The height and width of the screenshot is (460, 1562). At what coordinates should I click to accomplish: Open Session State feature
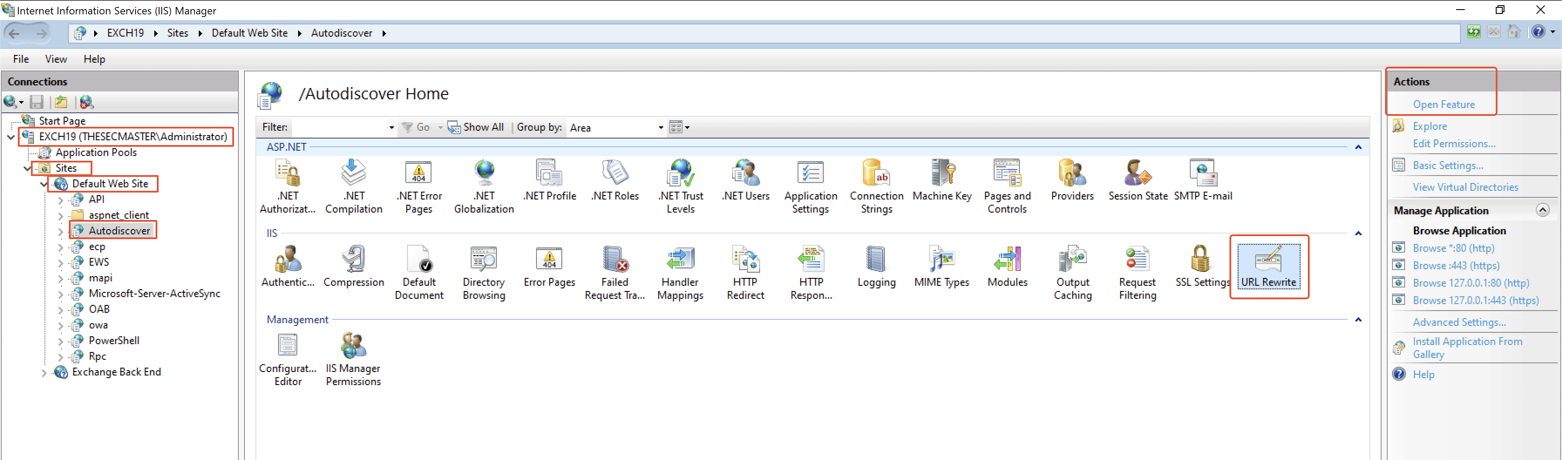coord(1138,181)
